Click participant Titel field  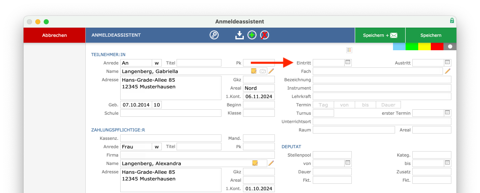click(x=199, y=63)
